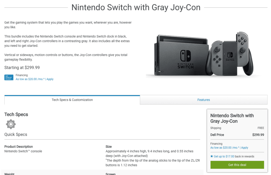The image size is (271, 175).
Task: Open the financing link below the Starting price
Action: pyautogui.click(x=30, y=79)
